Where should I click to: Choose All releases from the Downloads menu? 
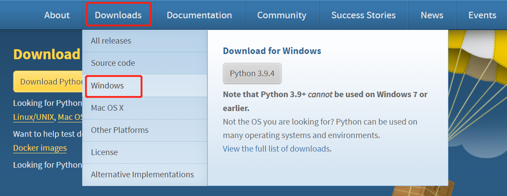111,41
